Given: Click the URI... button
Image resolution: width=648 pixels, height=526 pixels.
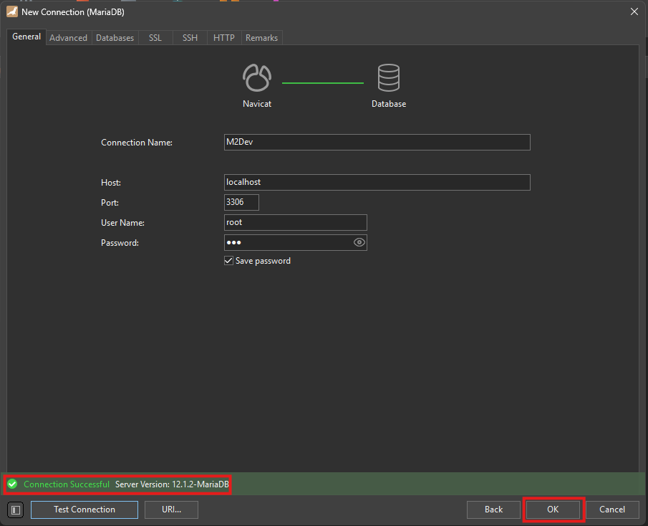Looking at the screenshot, I should coord(171,510).
